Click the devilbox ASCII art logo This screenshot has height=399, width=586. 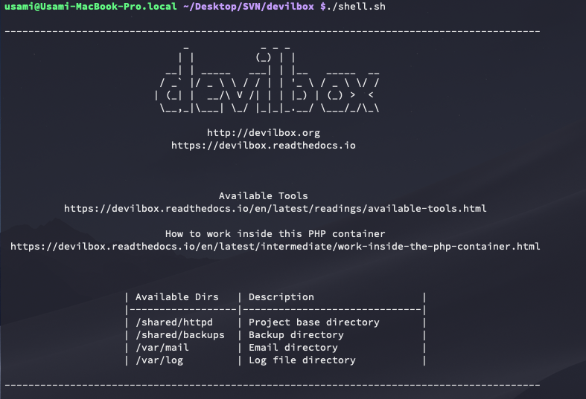point(267,79)
